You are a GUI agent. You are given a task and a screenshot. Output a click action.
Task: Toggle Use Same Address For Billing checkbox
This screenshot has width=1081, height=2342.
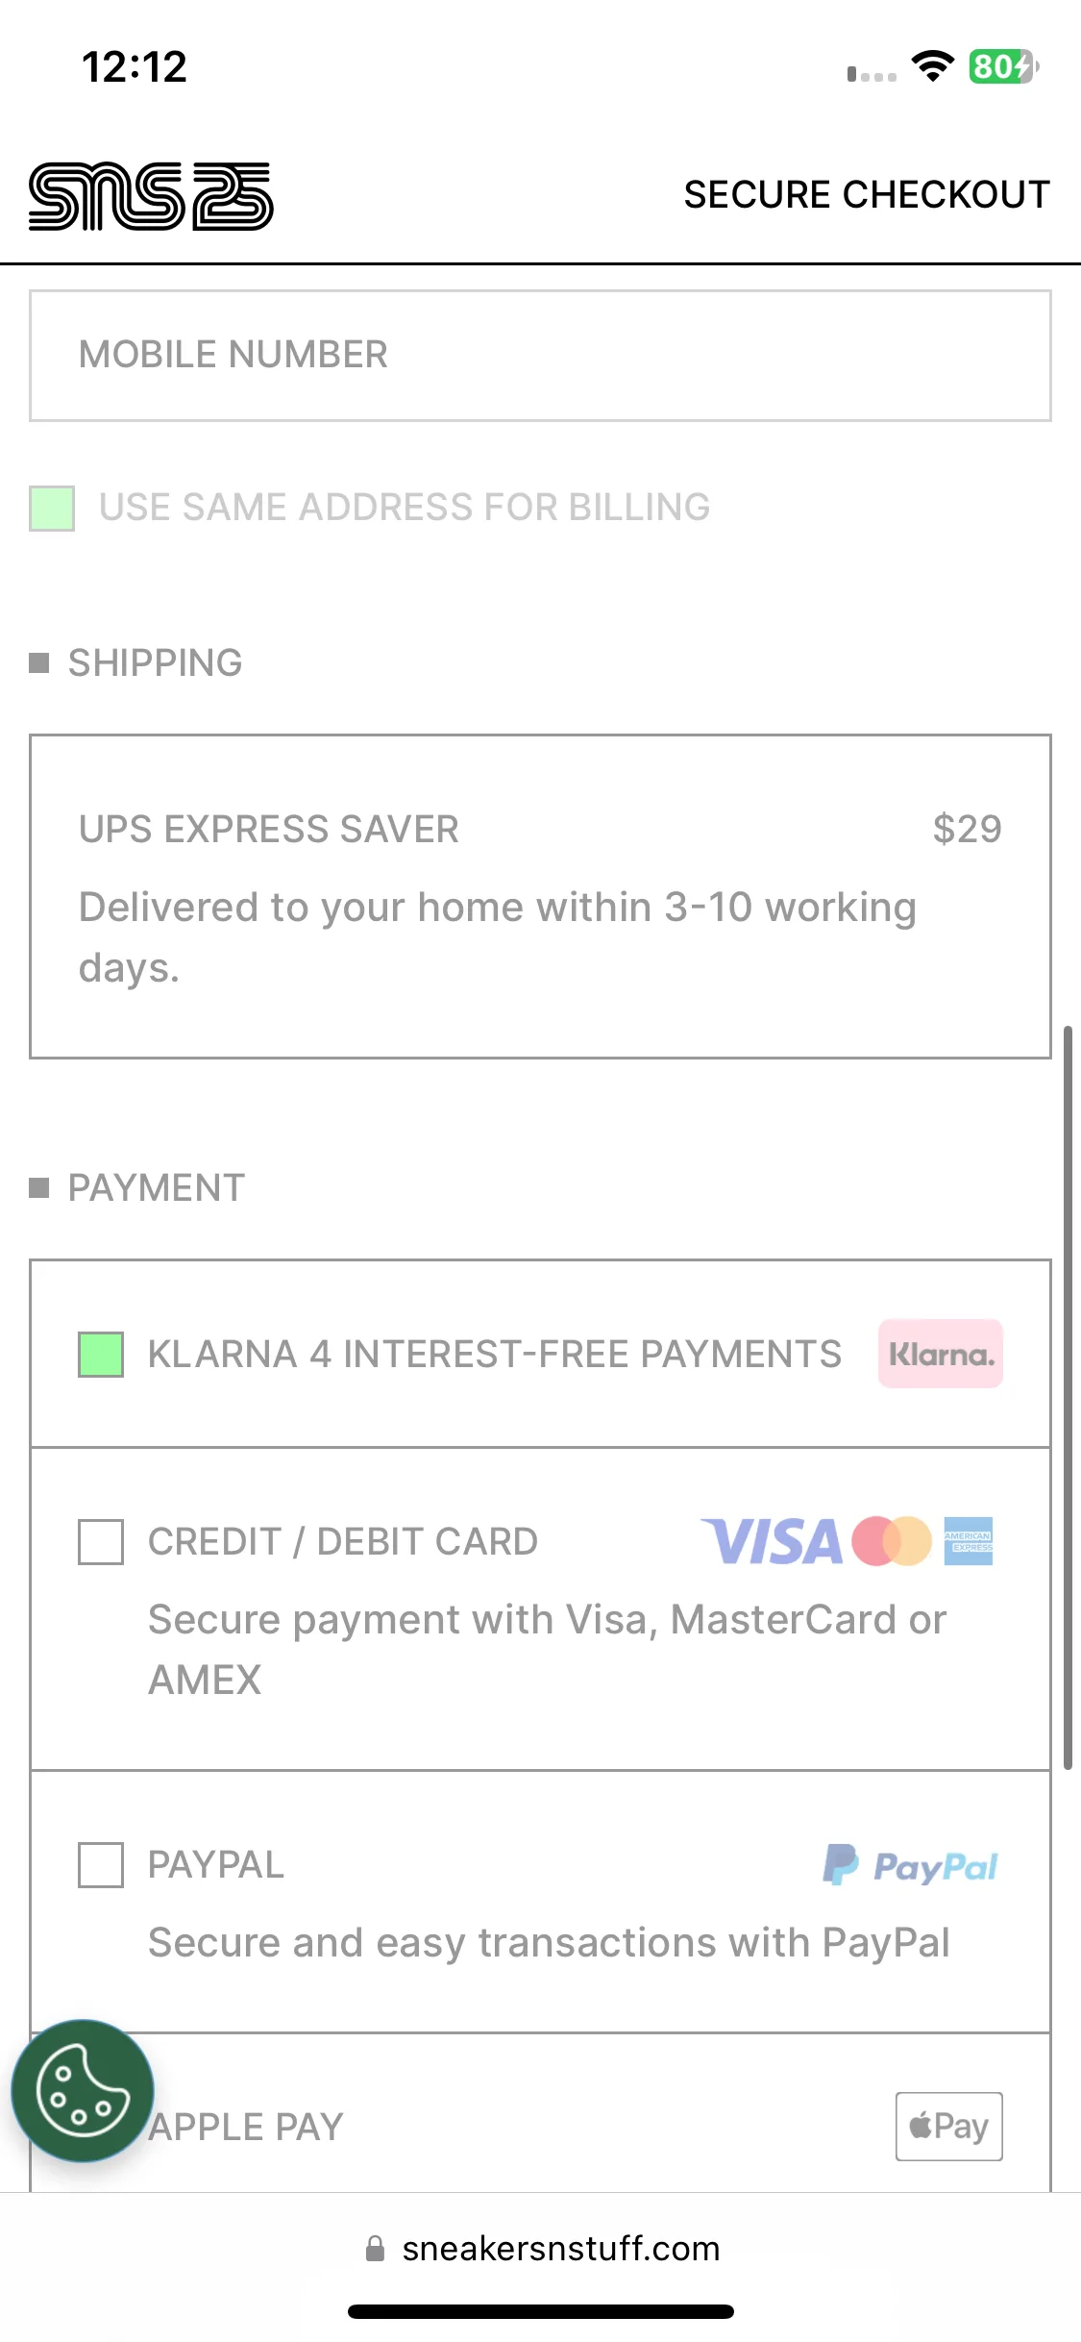[52, 509]
